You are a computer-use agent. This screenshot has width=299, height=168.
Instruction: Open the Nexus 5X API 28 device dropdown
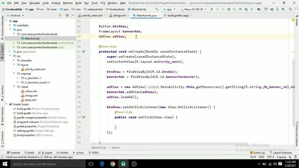click(x=193, y=9)
